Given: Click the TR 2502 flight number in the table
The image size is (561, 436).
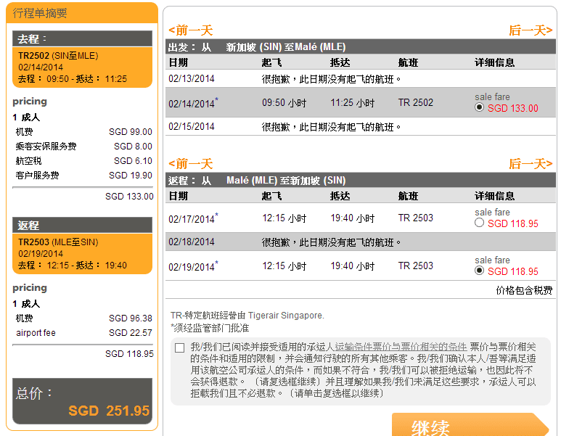Looking at the screenshot, I should tap(415, 103).
